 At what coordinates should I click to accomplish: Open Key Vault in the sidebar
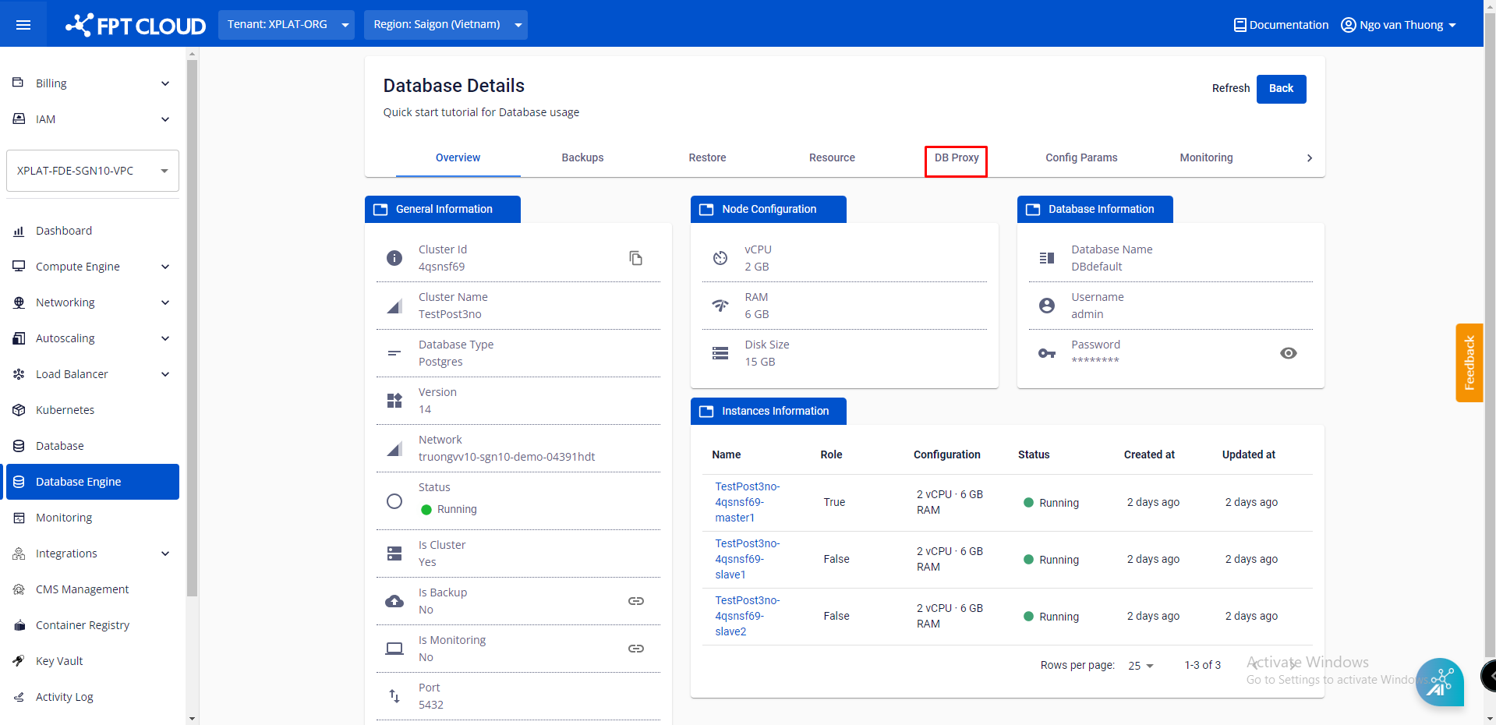(x=59, y=661)
